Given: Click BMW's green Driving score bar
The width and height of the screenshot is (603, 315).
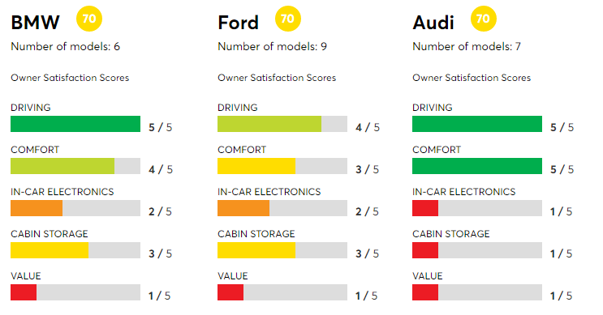Looking at the screenshot, I should click(x=75, y=124).
